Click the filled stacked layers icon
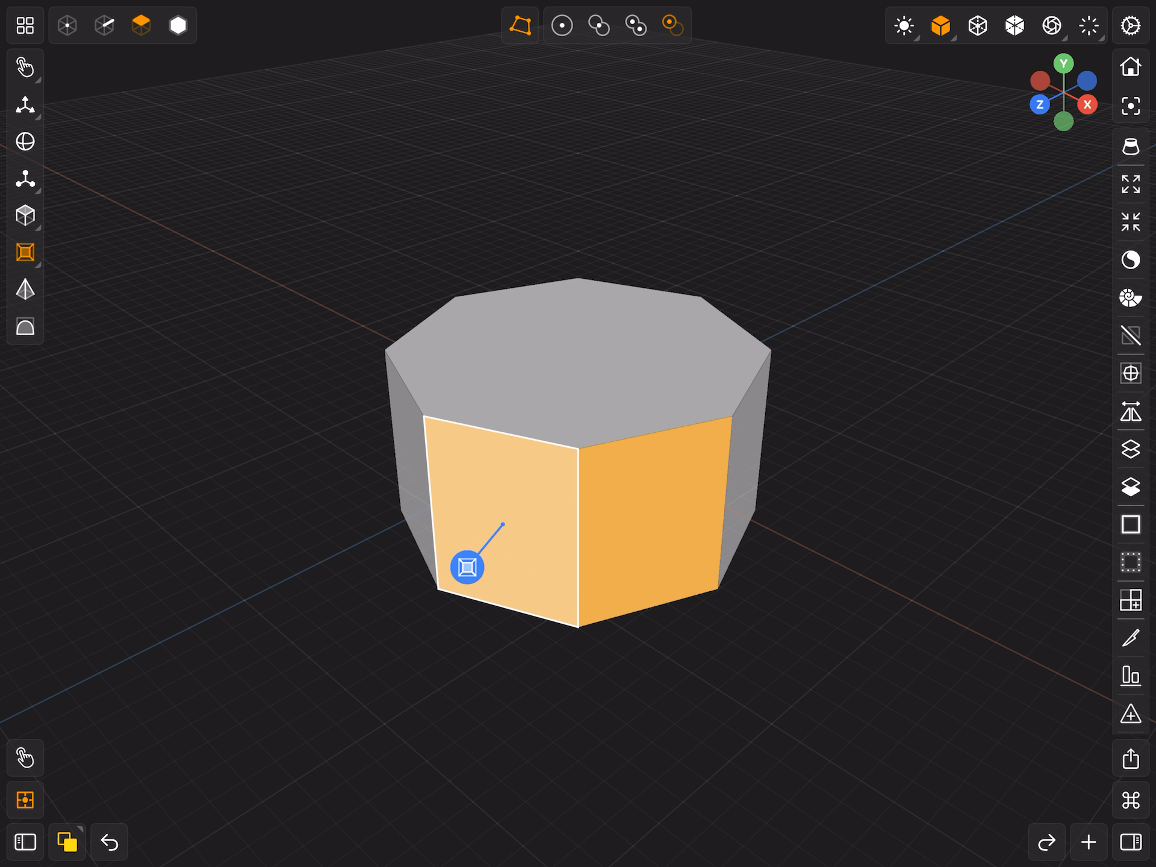1156x867 pixels. coord(1131,486)
